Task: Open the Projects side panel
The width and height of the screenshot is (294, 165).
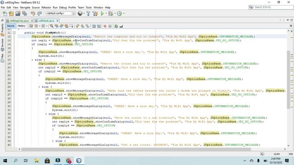Action: tap(2, 30)
